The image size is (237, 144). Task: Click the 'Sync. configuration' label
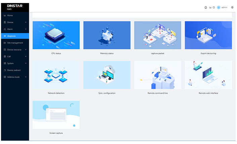[x=107, y=93]
